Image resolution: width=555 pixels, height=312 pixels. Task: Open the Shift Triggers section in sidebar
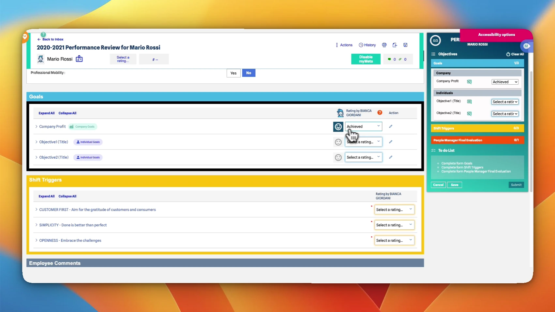(477, 128)
